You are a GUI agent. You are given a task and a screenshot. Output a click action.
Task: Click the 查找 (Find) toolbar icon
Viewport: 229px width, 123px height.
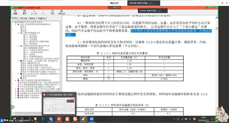(24, 12)
